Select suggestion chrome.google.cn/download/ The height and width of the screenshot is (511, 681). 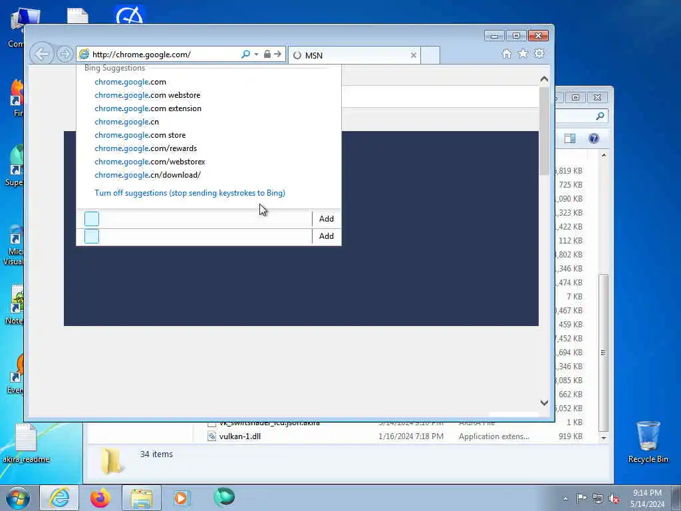[147, 175]
